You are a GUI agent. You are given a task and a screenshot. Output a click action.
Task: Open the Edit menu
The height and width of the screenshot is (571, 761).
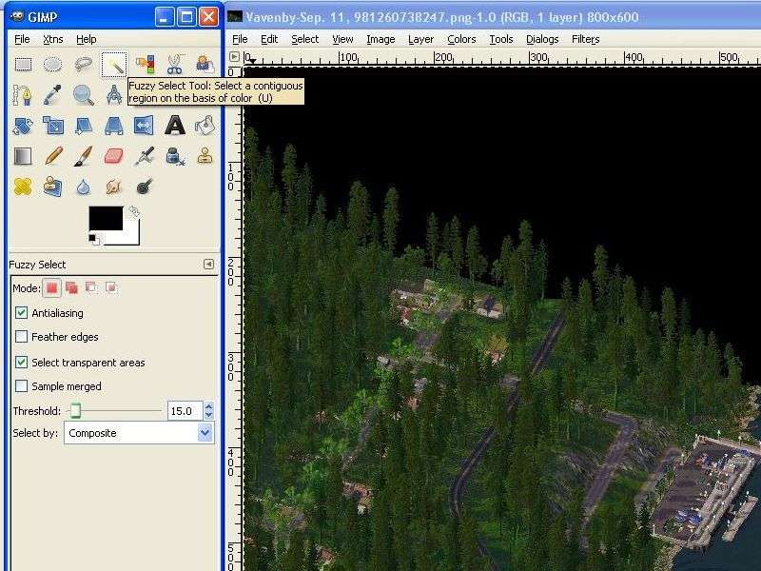pos(269,39)
